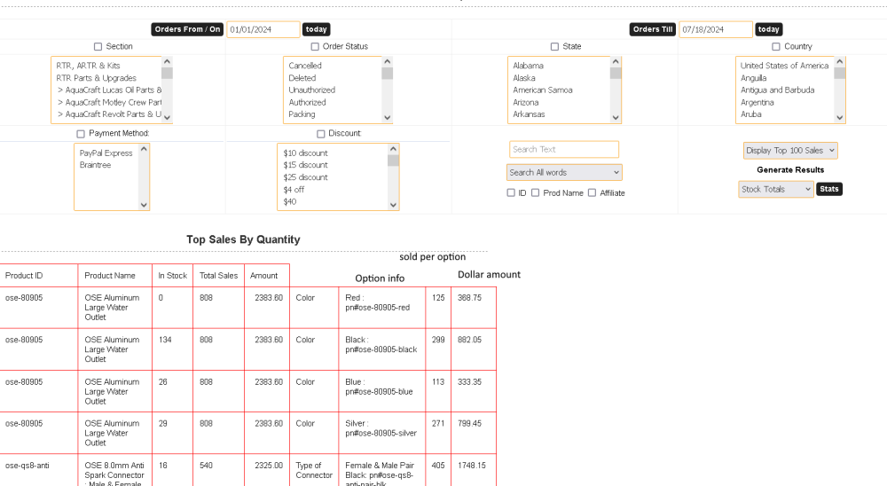Open the Search All words dropdown

[x=564, y=172]
